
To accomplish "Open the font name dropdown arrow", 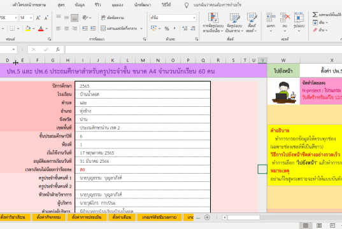I will 16,18.
